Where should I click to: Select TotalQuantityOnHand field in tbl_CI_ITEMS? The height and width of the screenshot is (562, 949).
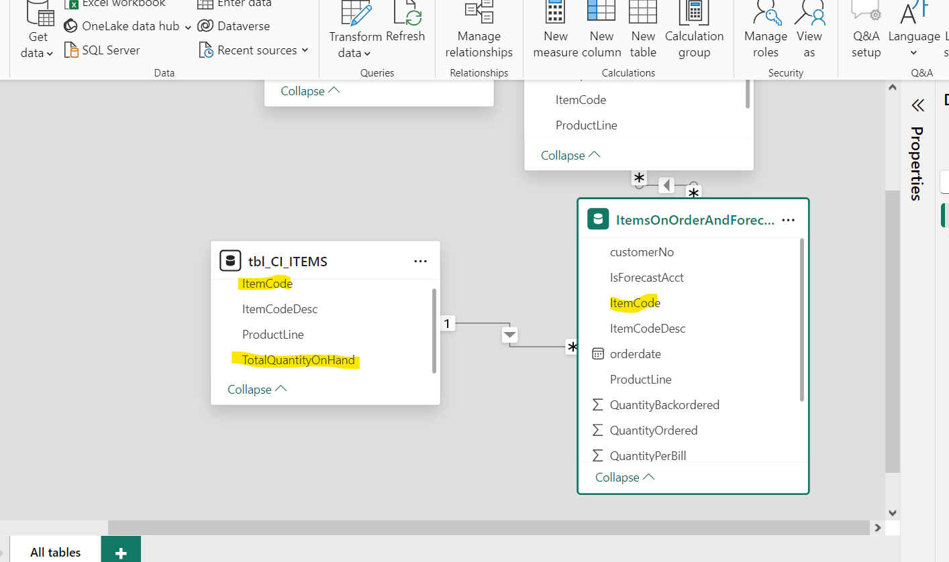(x=298, y=360)
